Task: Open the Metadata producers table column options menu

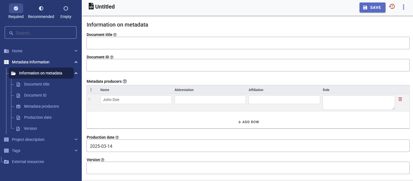Action: coord(91,90)
